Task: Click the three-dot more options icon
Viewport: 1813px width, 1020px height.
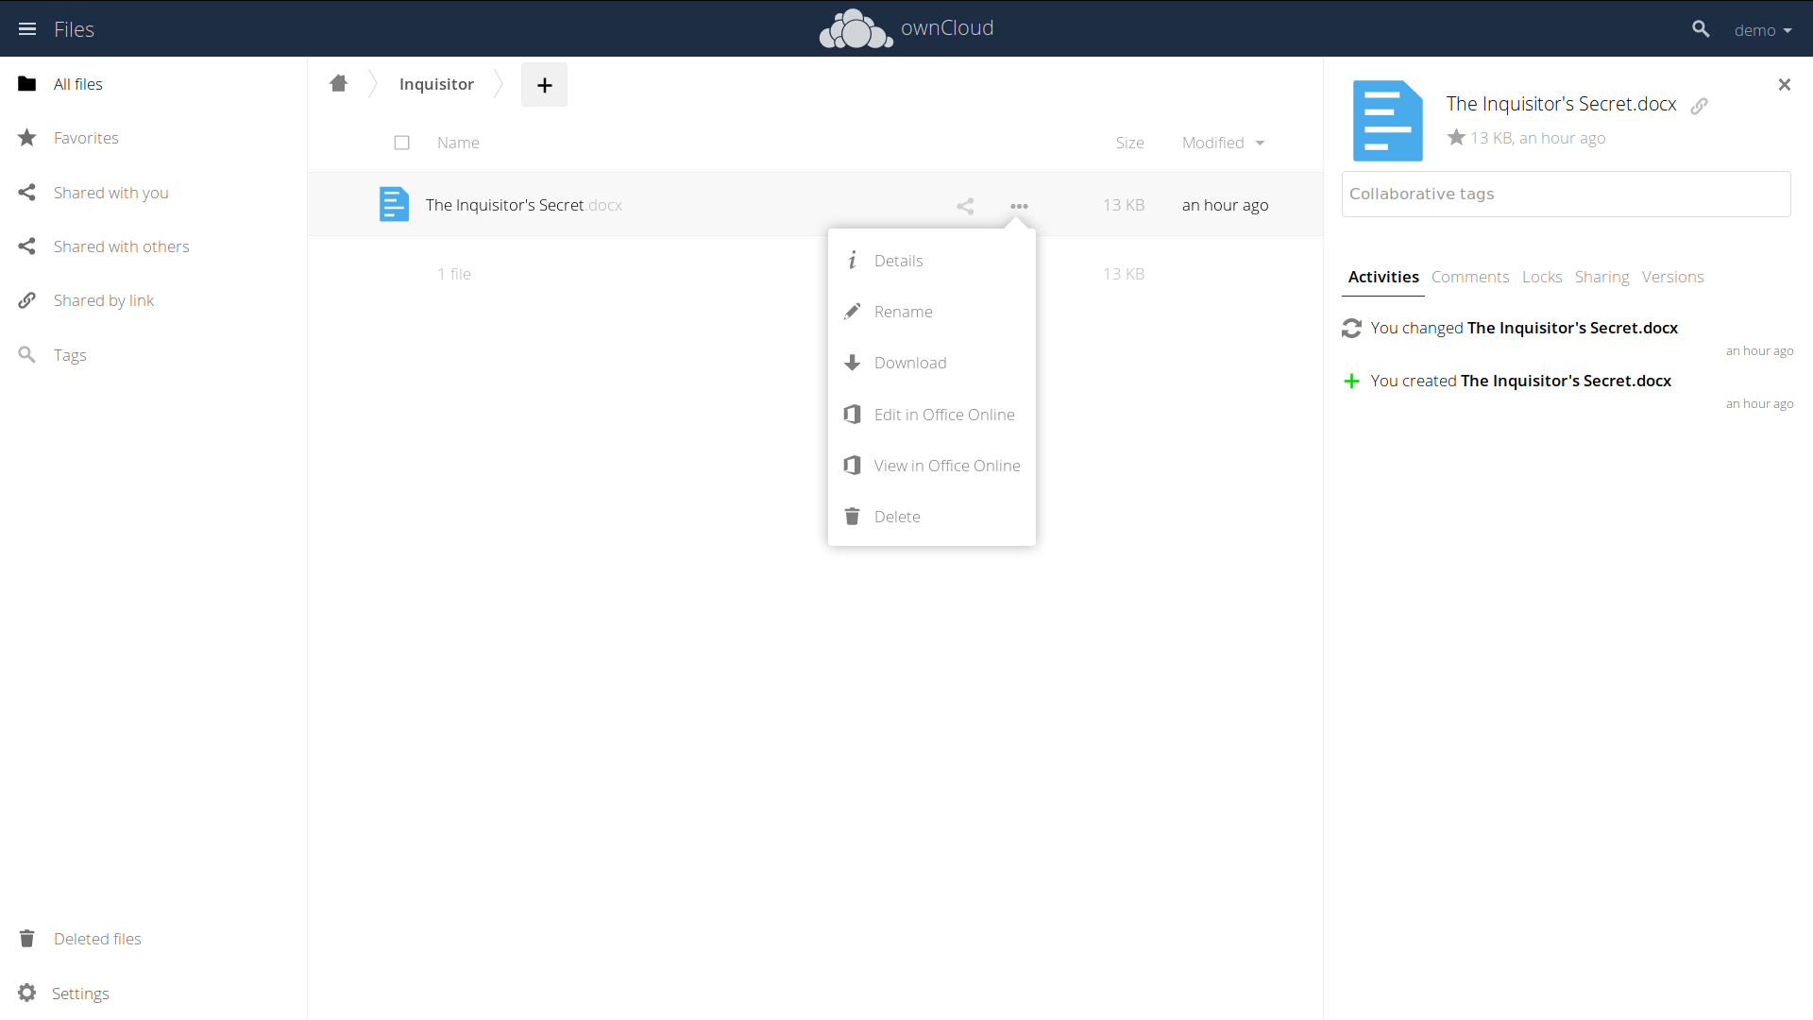Action: pyautogui.click(x=1020, y=204)
